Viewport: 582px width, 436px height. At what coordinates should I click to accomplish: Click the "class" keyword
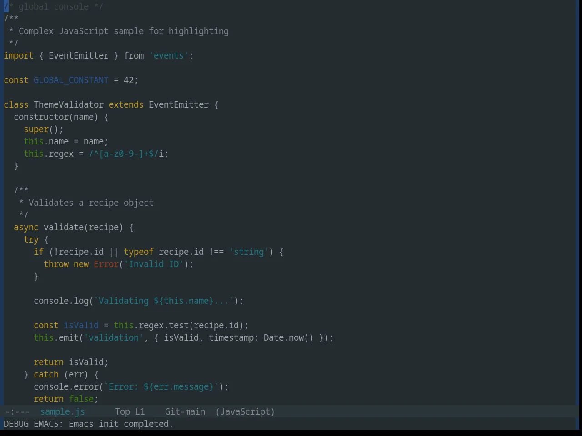[x=16, y=104]
